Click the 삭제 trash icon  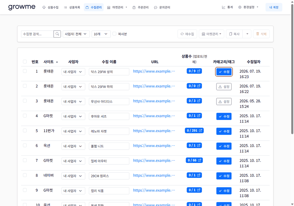pos(258,34)
